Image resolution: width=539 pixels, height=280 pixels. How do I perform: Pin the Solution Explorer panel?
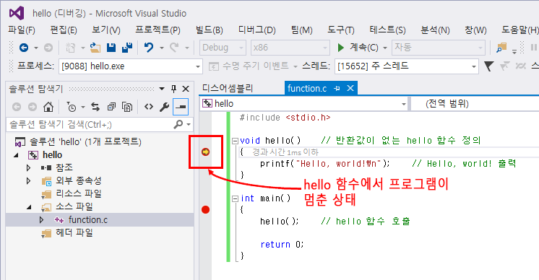pos(173,89)
